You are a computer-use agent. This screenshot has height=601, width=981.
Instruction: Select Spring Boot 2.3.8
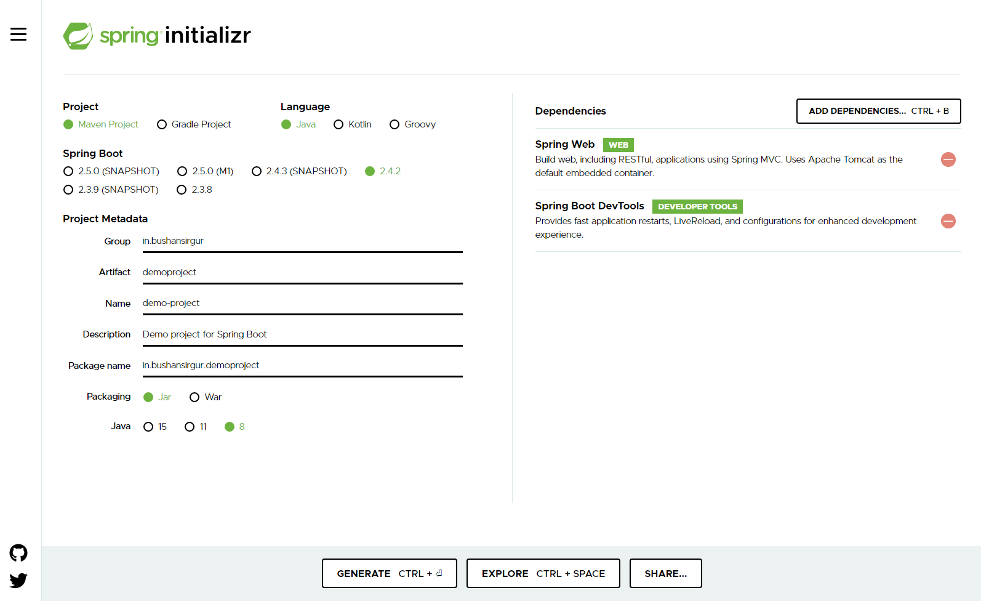(x=194, y=190)
